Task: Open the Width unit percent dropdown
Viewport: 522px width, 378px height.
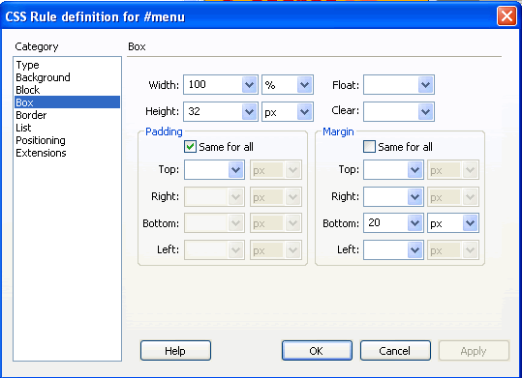Action: (x=305, y=85)
